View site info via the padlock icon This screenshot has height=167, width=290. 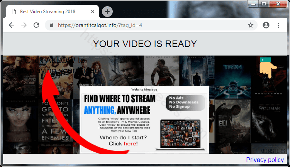[x=51, y=25]
